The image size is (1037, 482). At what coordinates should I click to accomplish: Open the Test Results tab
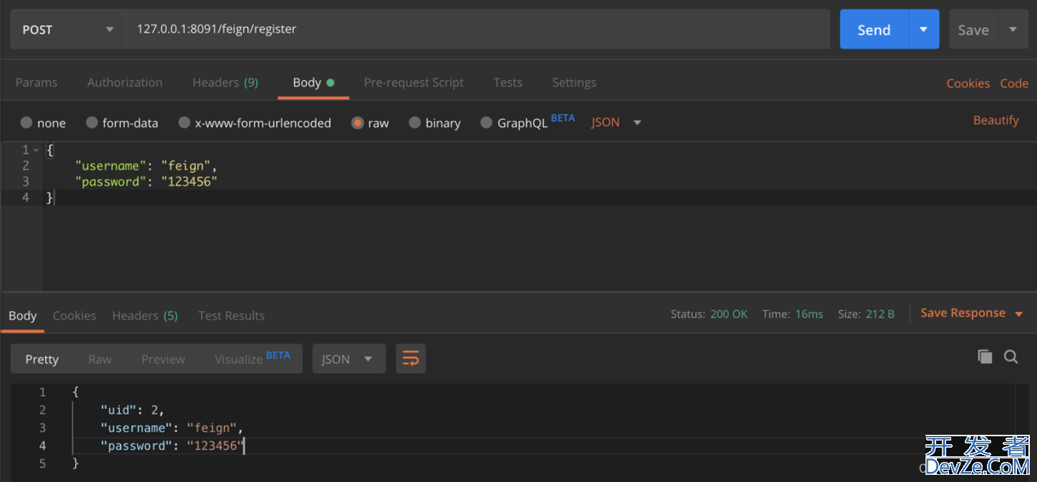[x=231, y=315]
